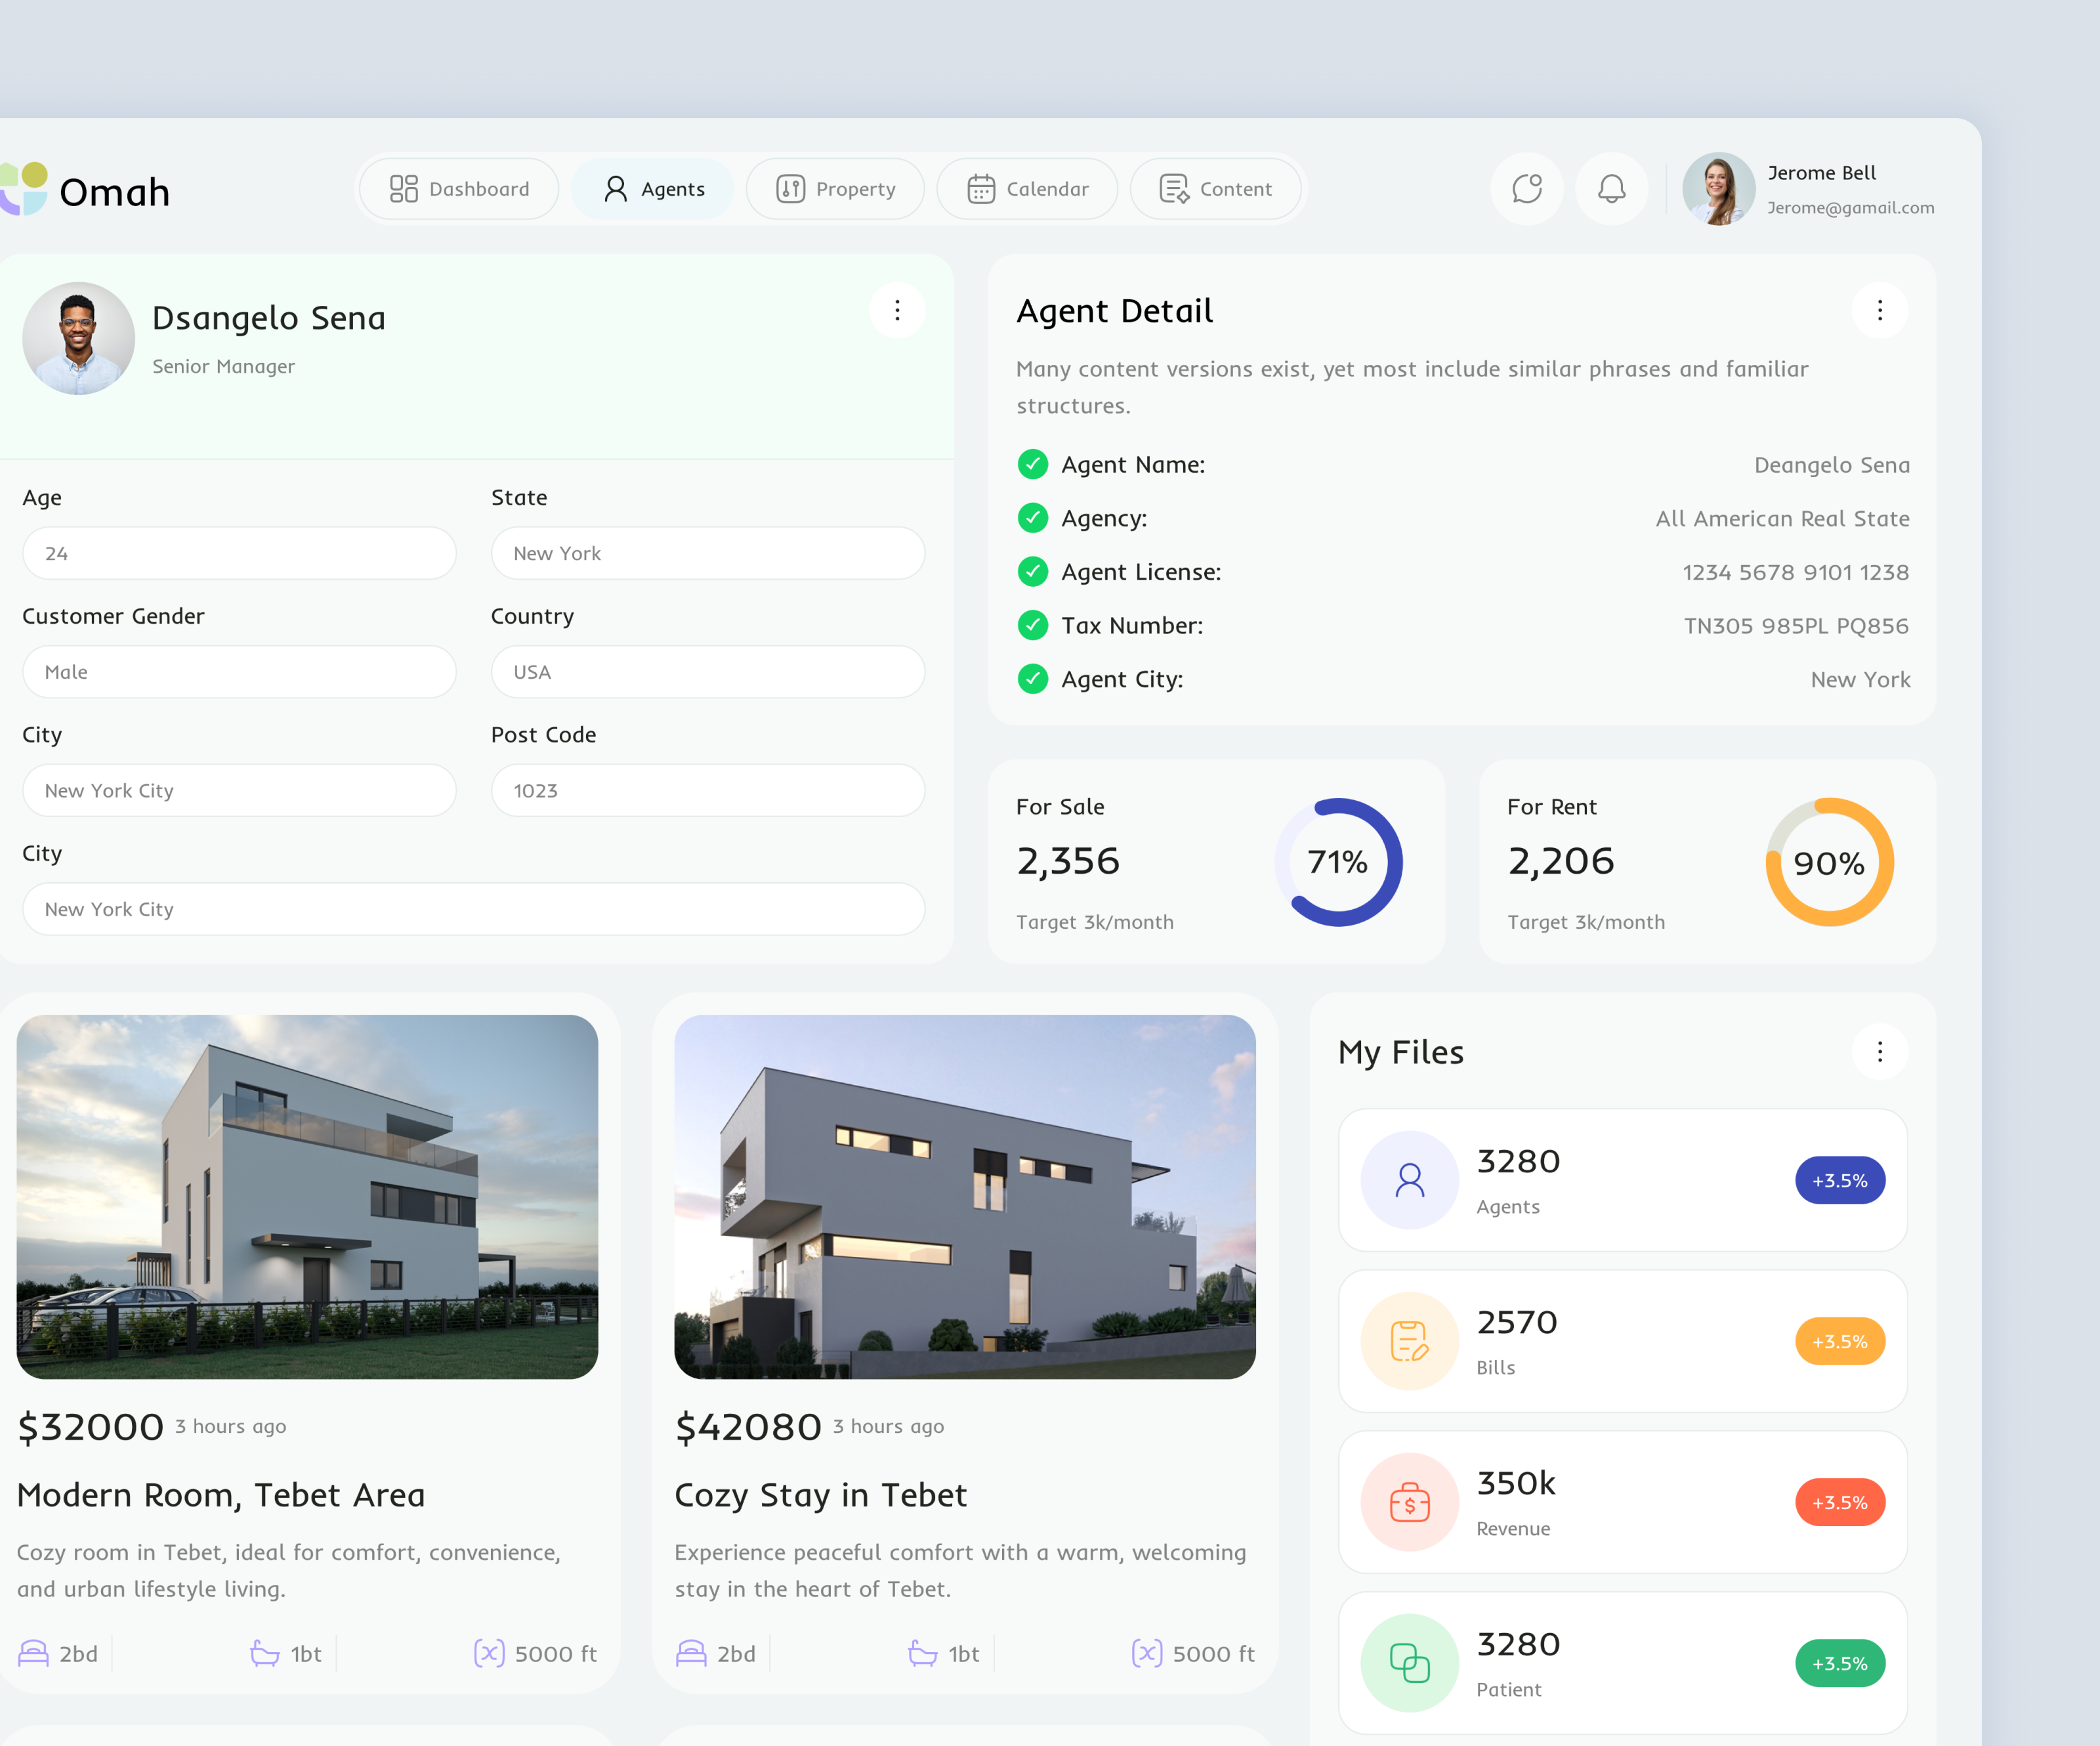Click the Agents stat icon in My Files

1409,1180
